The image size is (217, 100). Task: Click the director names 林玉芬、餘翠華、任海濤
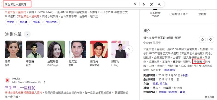[x=167, y=88]
